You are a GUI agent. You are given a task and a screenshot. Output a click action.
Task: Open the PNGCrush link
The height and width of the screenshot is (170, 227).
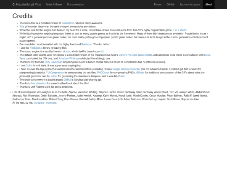[x=103, y=73]
